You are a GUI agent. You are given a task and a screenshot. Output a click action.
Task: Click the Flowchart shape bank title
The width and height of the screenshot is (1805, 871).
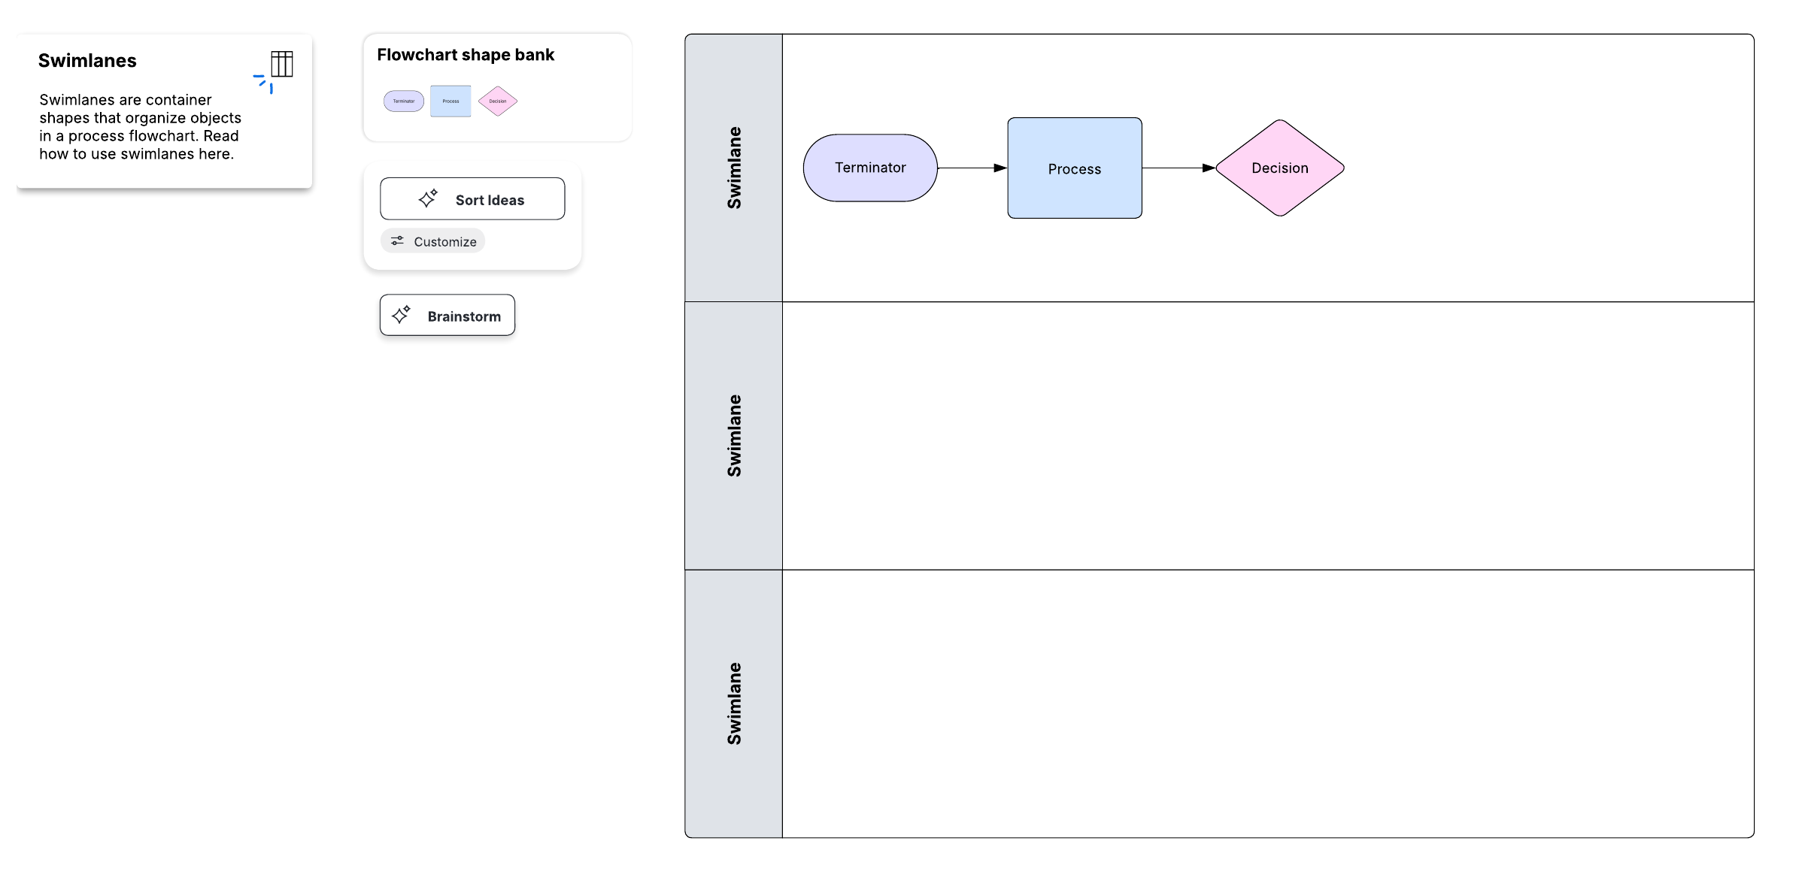coord(466,55)
